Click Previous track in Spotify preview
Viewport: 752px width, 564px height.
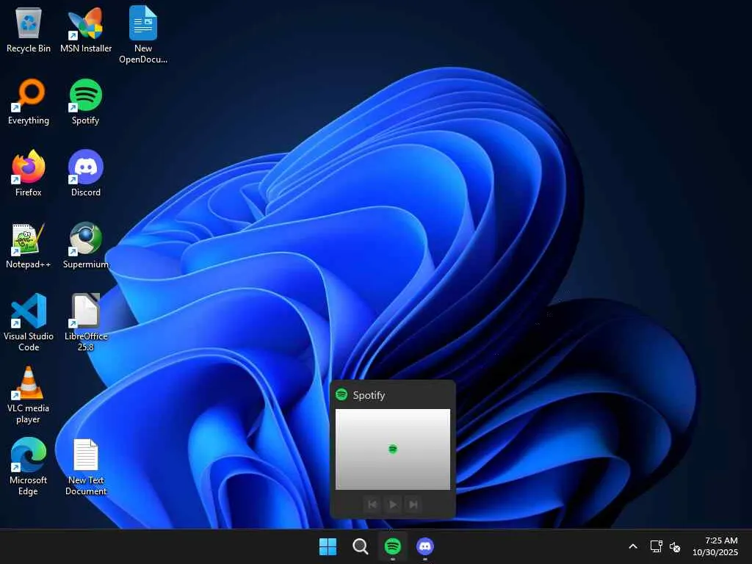point(372,505)
